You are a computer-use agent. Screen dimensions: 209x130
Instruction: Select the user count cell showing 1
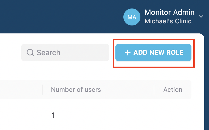[53, 115]
